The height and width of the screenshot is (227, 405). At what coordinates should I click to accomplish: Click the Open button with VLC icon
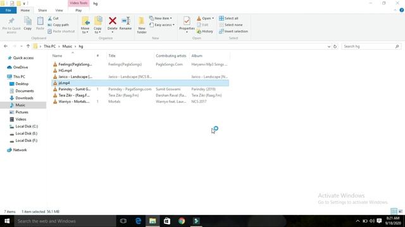205,18
